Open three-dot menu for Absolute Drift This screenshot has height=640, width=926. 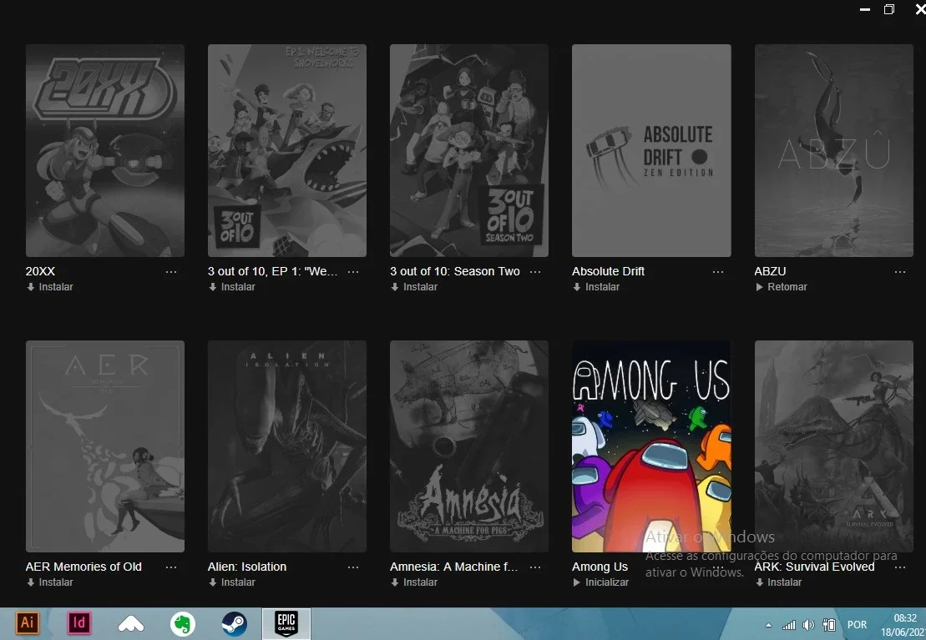[718, 271]
